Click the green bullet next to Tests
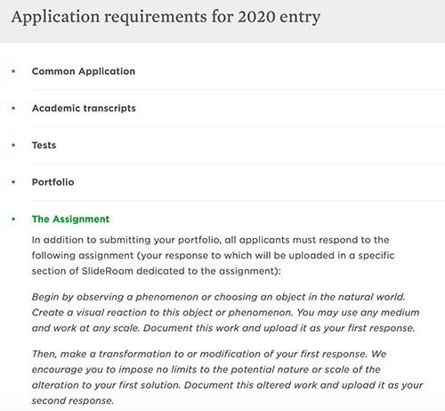Screen dimensions: 445x411 pos(13,145)
